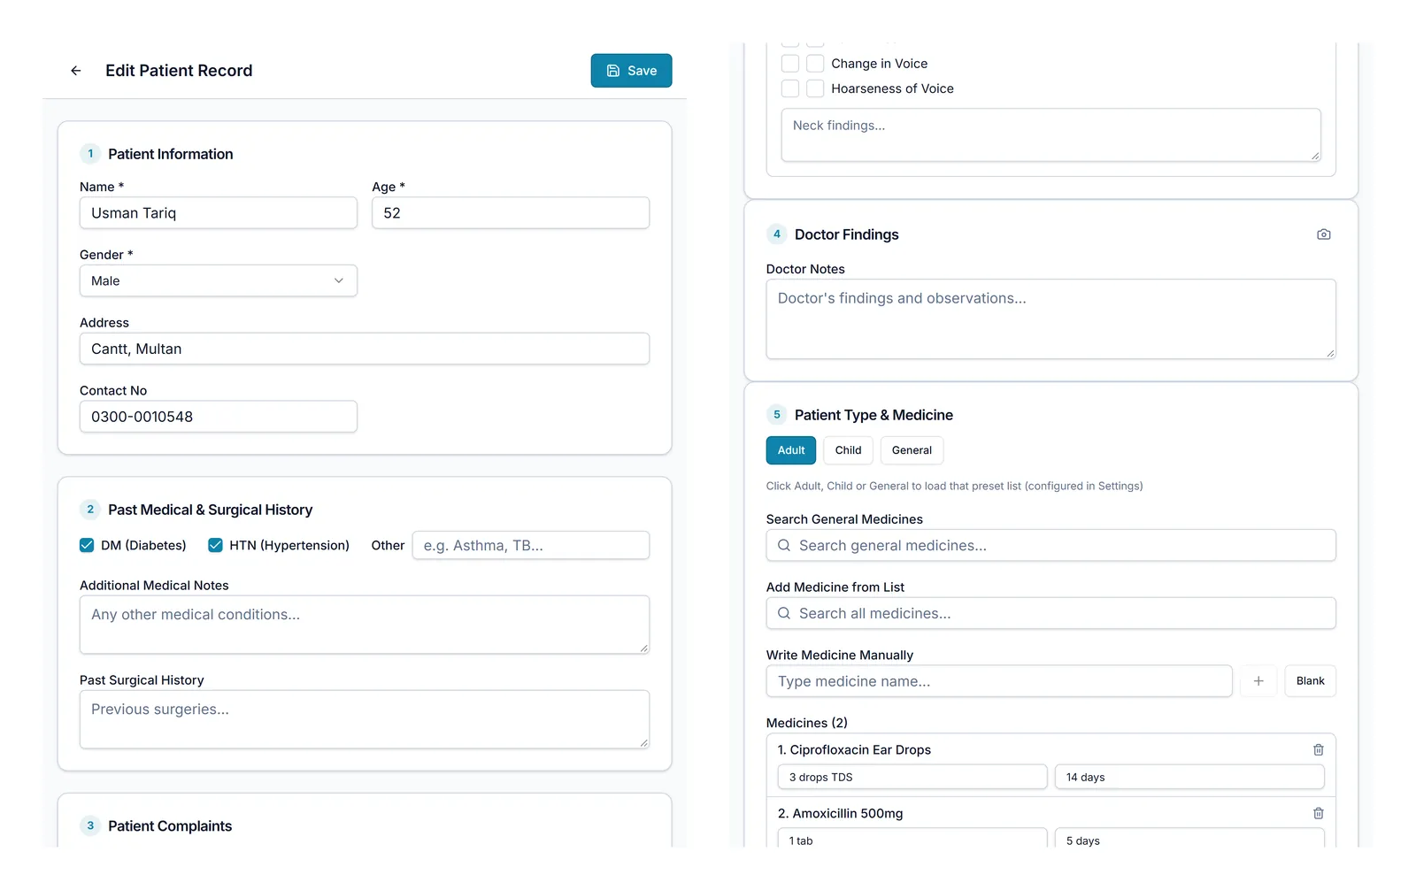Image resolution: width=1416 pixels, height=890 pixels.
Task: Click the Medicines (2) label
Action: pos(807,723)
